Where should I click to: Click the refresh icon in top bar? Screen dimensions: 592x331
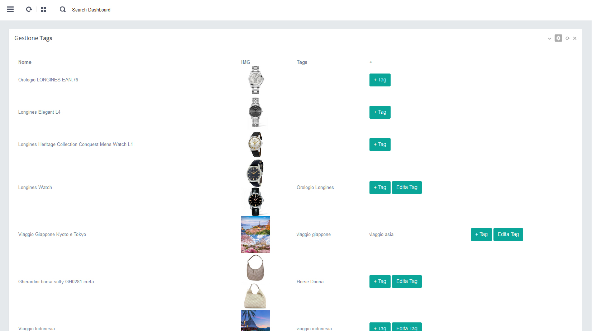pyautogui.click(x=29, y=9)
